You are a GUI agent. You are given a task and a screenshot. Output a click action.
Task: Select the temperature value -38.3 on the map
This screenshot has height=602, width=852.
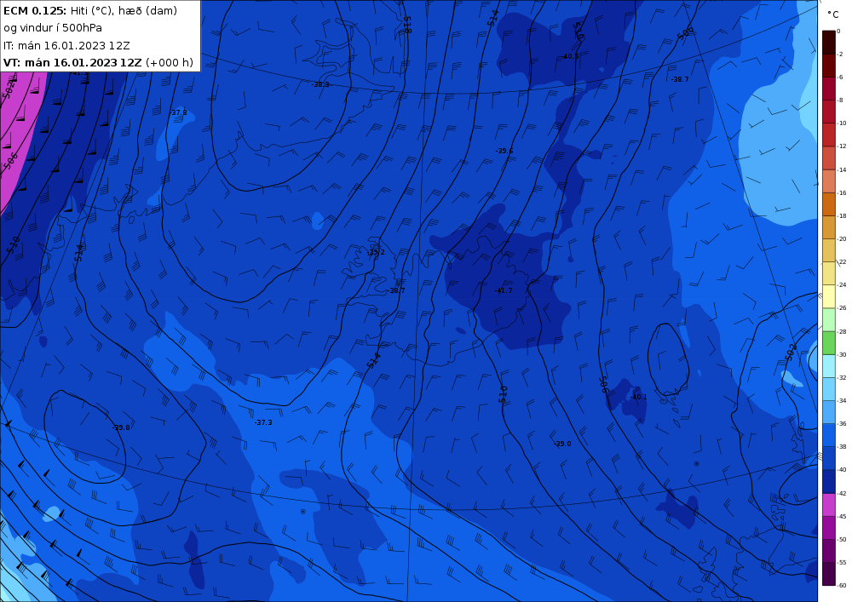(320, 84)
